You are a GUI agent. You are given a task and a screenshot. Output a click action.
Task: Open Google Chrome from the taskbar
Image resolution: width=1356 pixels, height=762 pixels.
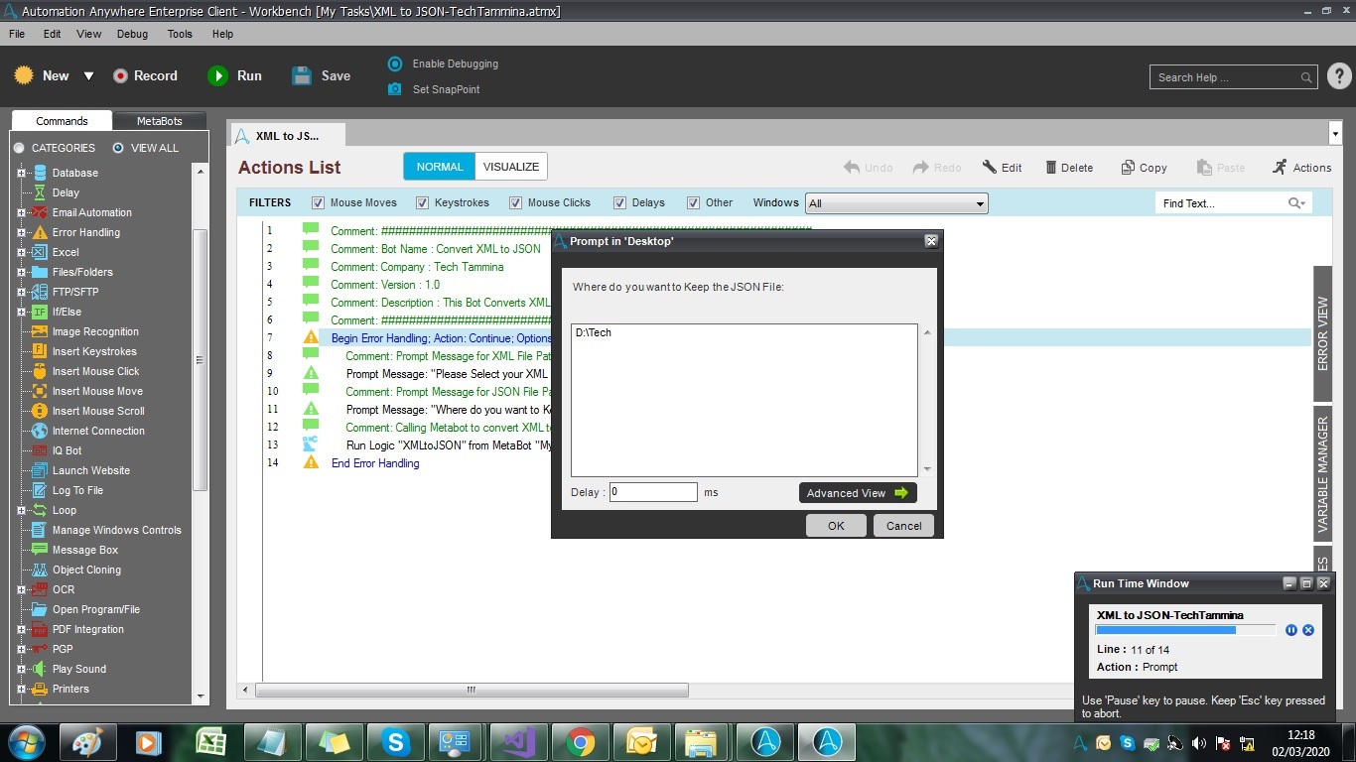[x=581, y=742]
